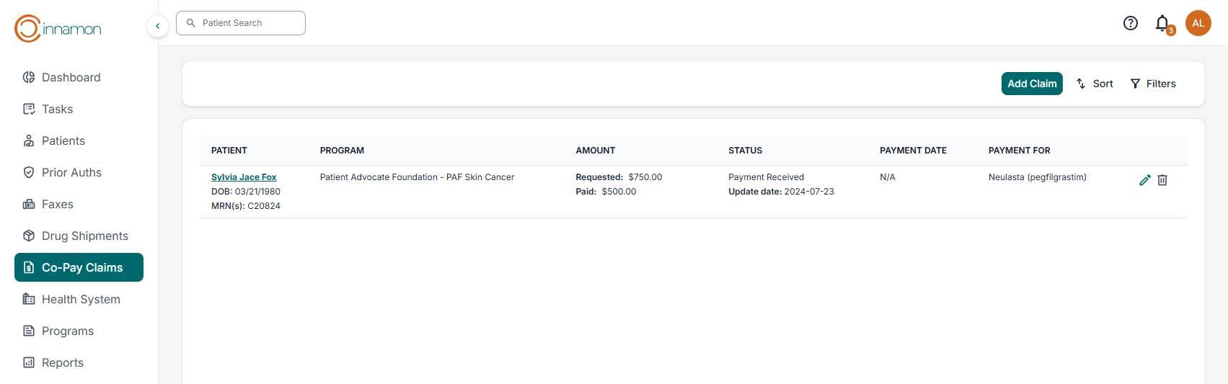Open the Filters panel
Screen dimensions: 1228x384
(1153, 84)
